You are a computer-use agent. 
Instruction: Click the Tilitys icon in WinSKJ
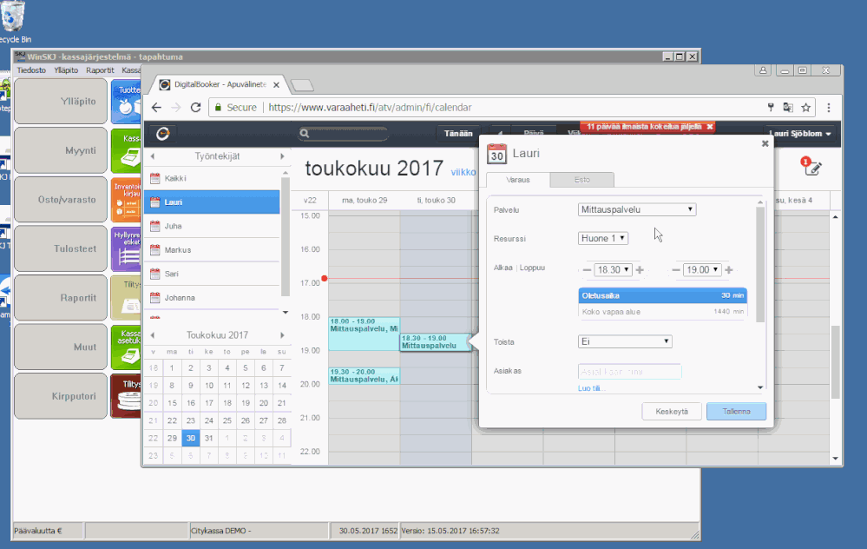coord(126,297)
